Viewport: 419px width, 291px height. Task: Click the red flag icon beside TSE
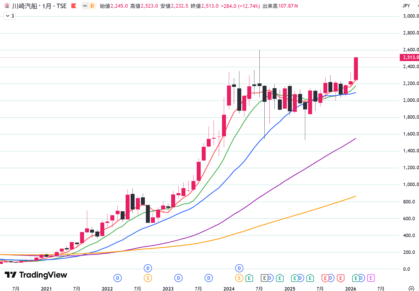[x=74, y=6]
